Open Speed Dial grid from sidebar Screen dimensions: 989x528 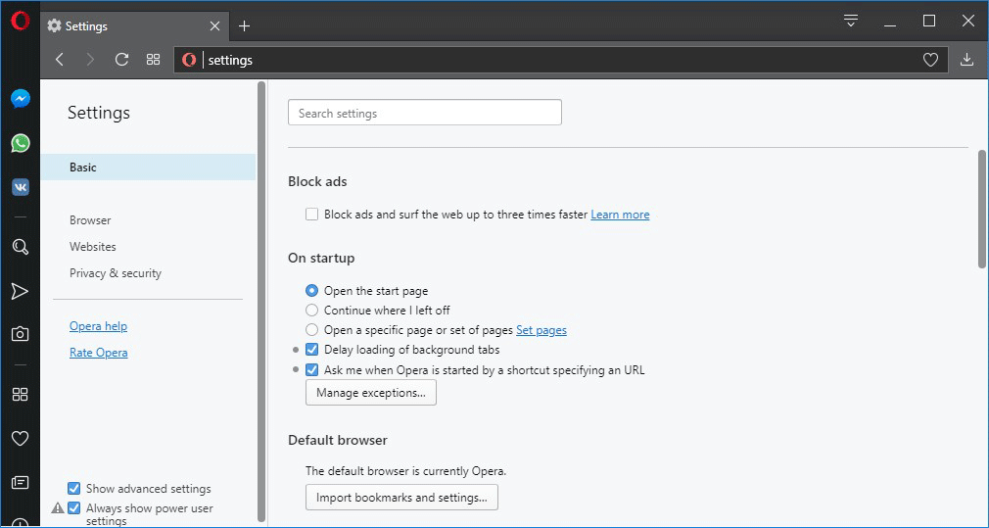click(21, 394)
